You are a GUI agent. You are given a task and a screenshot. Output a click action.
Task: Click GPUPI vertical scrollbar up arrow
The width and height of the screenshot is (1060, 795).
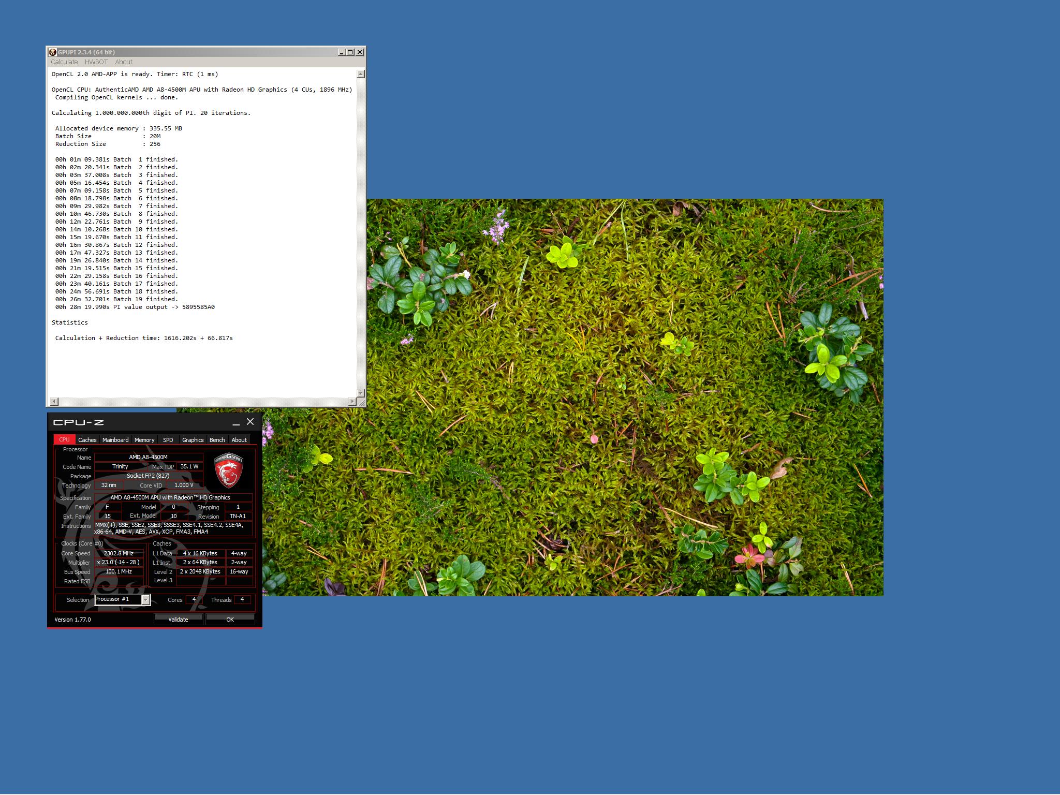click(361, 74)
